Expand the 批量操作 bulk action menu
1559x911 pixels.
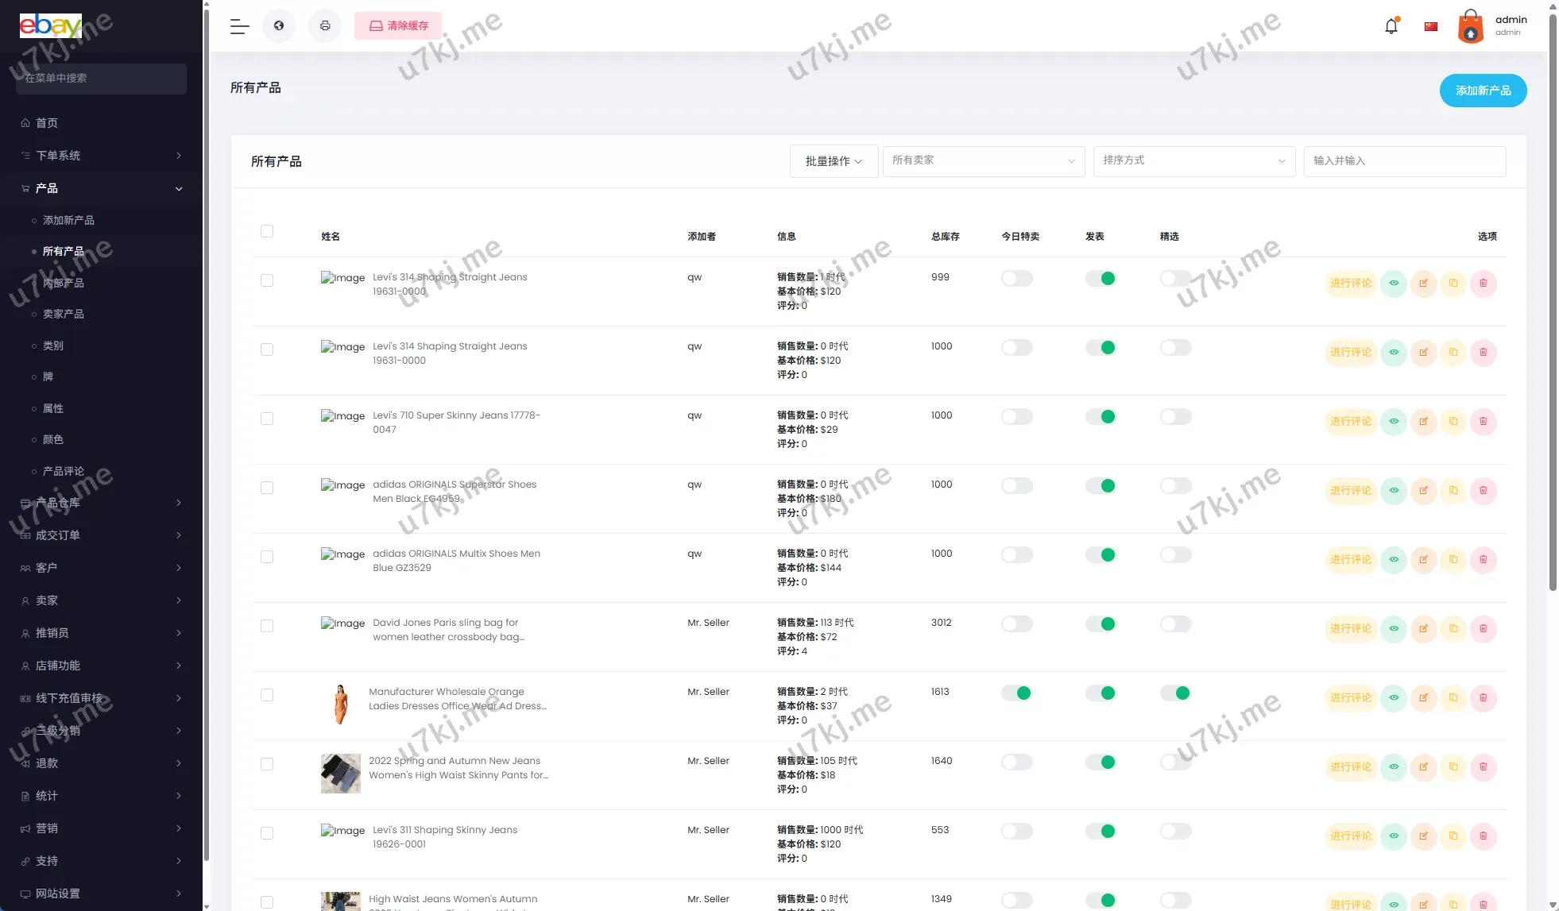point(834,161)
